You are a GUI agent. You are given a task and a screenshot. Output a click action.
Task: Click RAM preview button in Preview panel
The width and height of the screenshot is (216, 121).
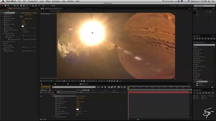[214, 39]
